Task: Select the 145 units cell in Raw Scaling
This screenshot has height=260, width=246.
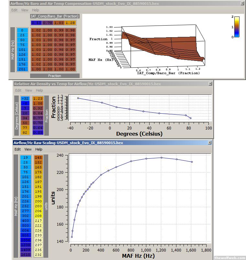Action: (38, 157)
